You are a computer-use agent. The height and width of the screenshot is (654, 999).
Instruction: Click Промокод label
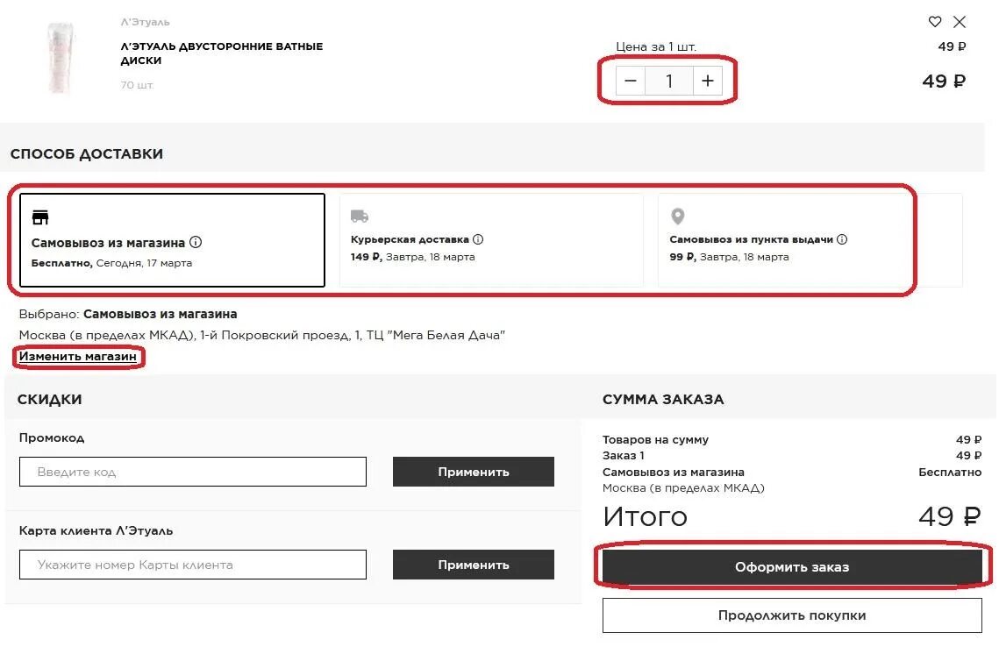(52, 437)
